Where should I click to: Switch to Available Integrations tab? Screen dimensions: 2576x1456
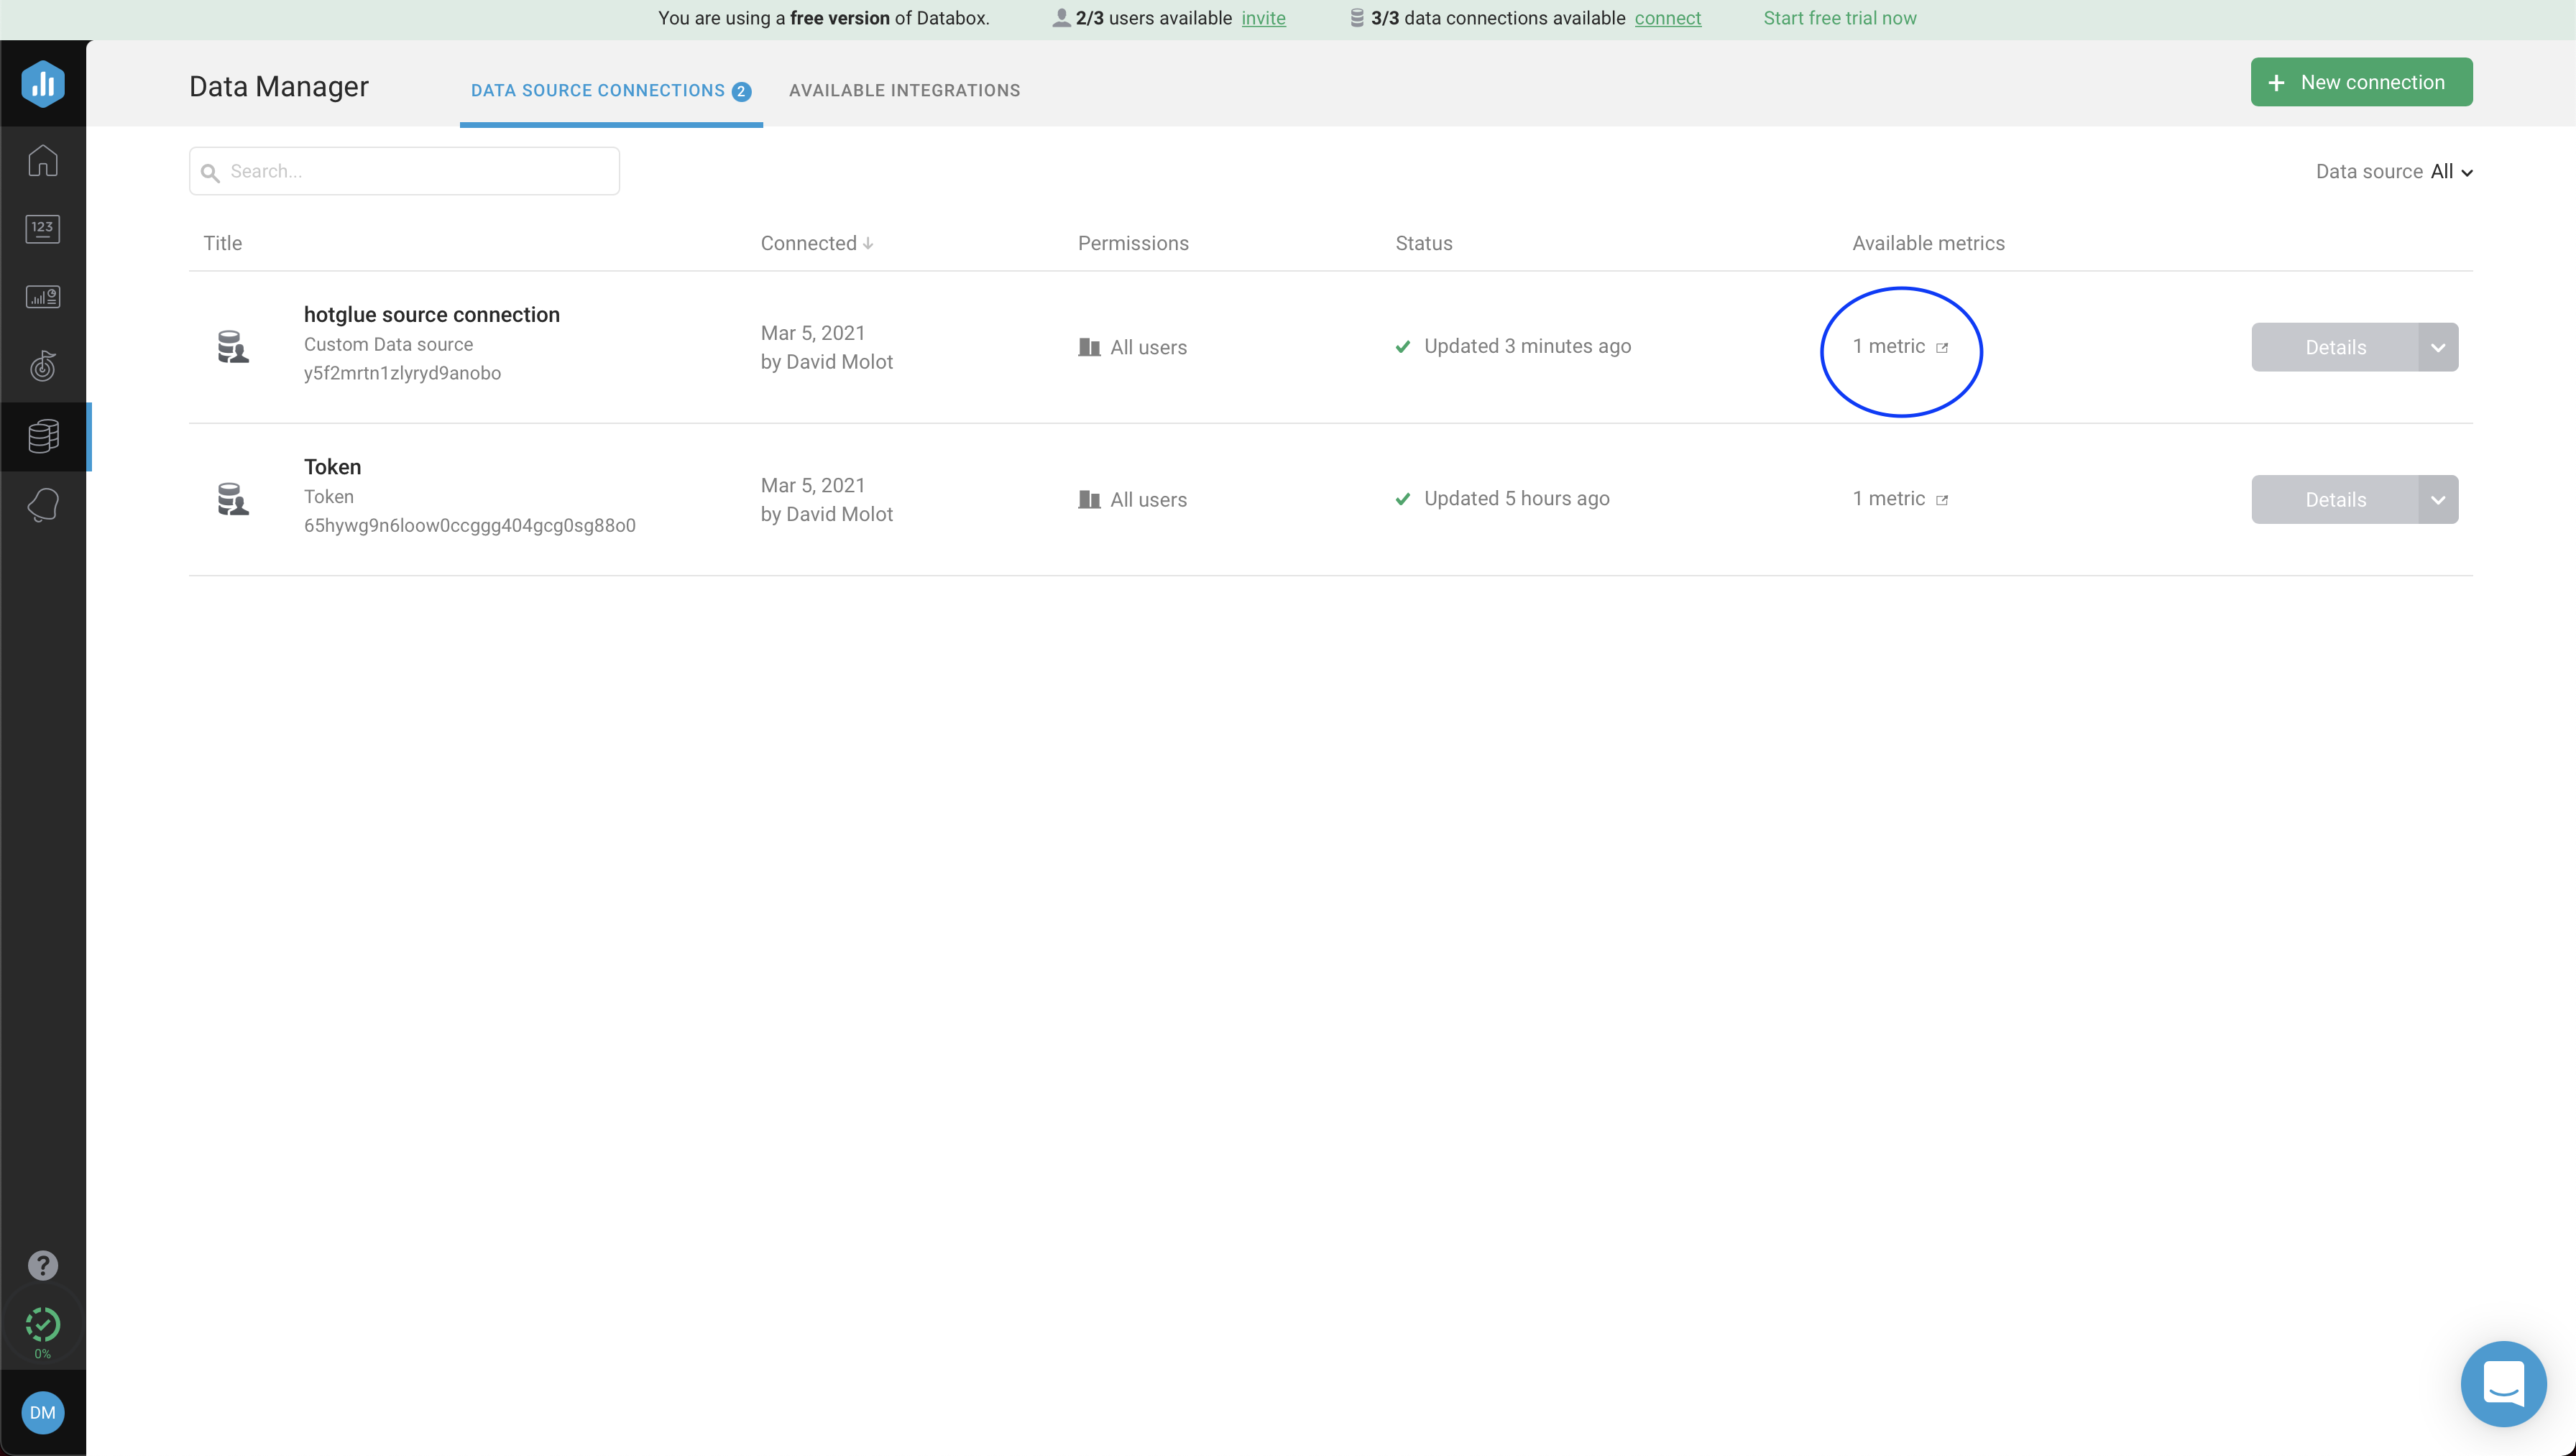point(904,90)
